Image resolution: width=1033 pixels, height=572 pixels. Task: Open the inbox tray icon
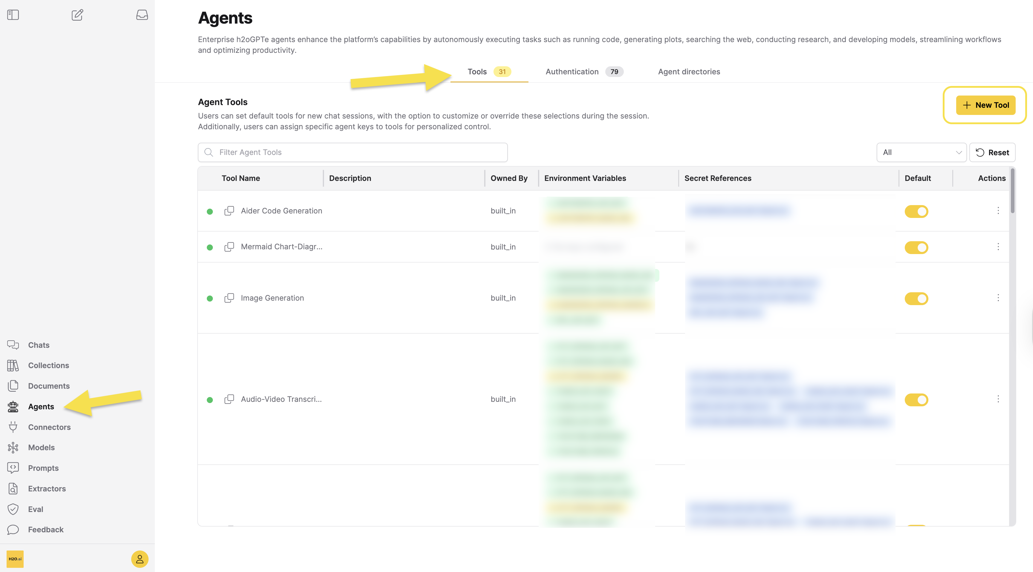(x=142, y=15)
